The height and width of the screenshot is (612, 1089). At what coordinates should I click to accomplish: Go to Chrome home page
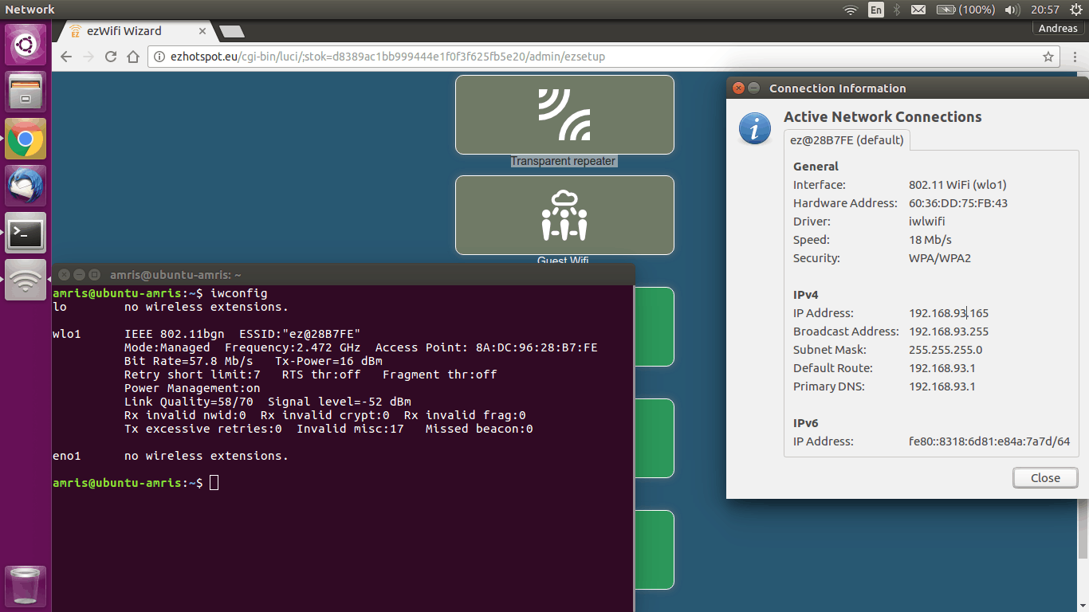pyautogui.click(x=133, y=57)
